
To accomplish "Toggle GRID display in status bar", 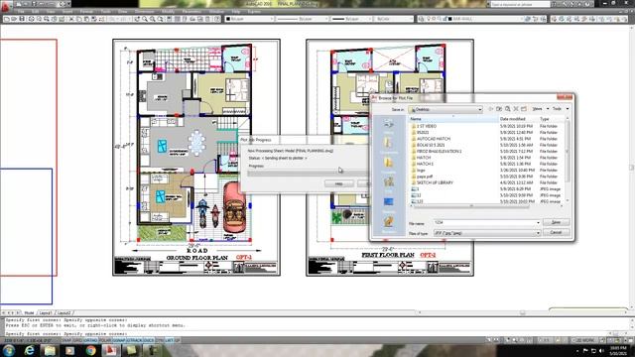I will 78,340.
